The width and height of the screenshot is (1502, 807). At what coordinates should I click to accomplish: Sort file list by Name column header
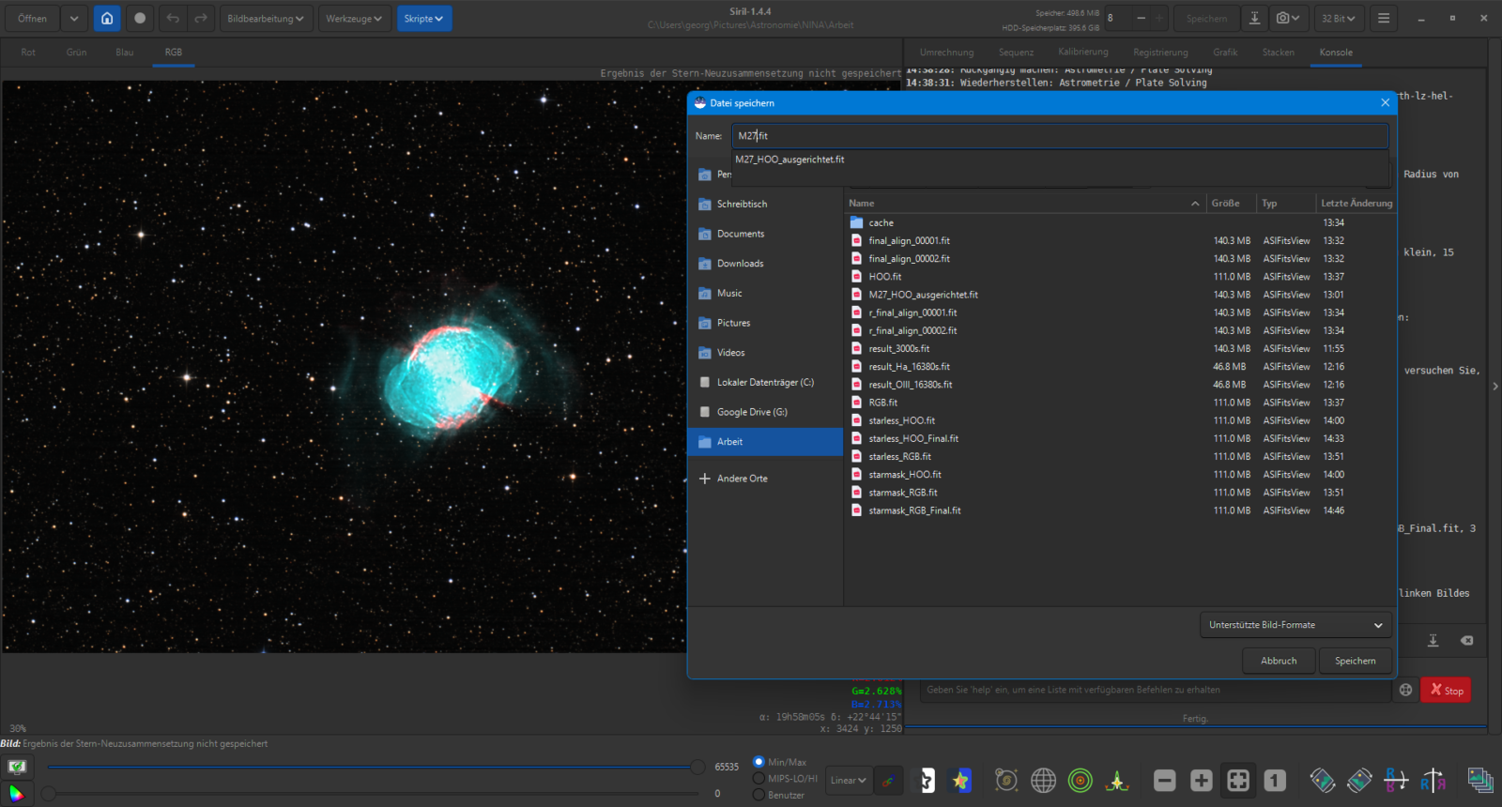(1024, 203)
